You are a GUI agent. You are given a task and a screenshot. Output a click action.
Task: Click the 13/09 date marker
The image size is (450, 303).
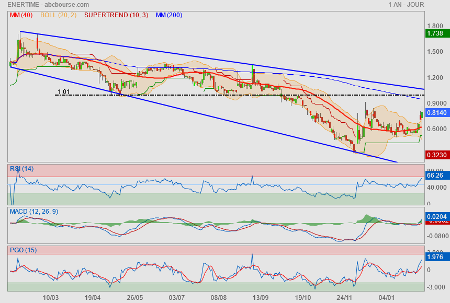(x=261, y=297)
